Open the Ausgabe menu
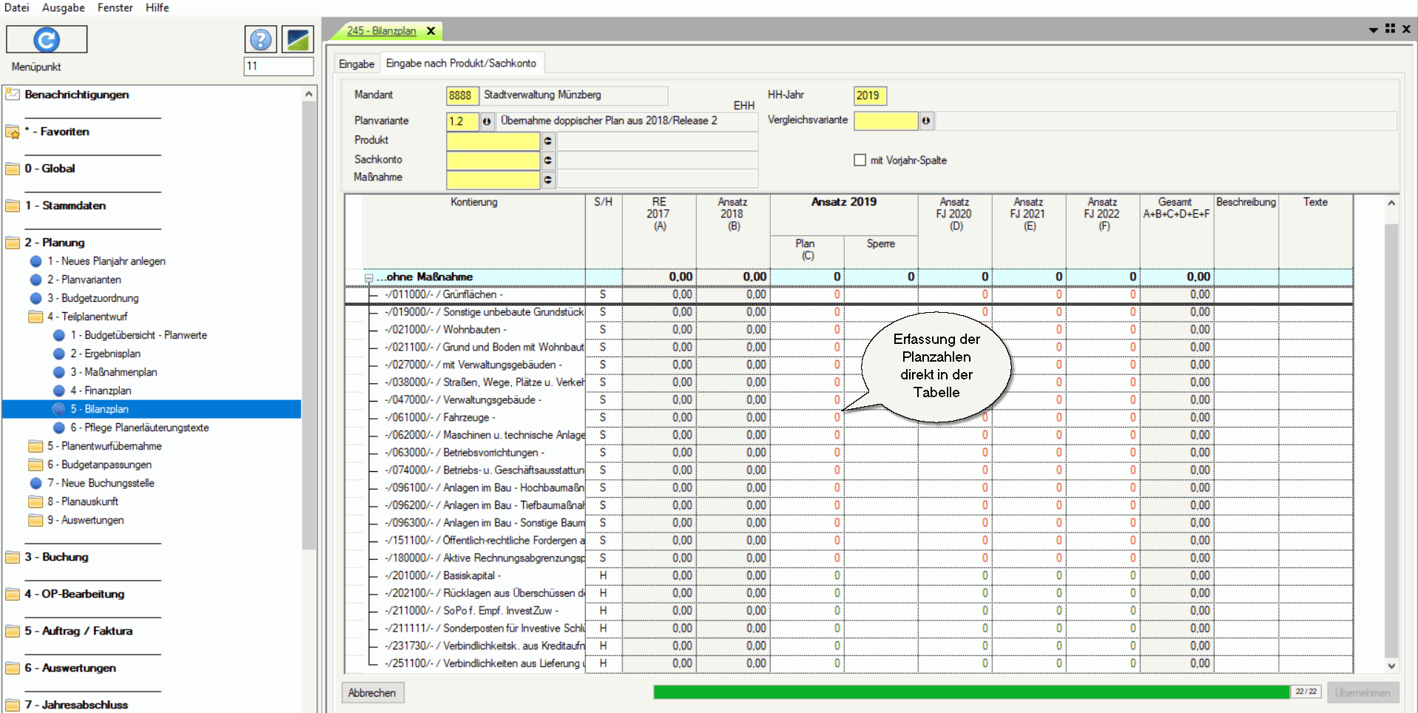1418x713 pixels. tap(63, 7)
